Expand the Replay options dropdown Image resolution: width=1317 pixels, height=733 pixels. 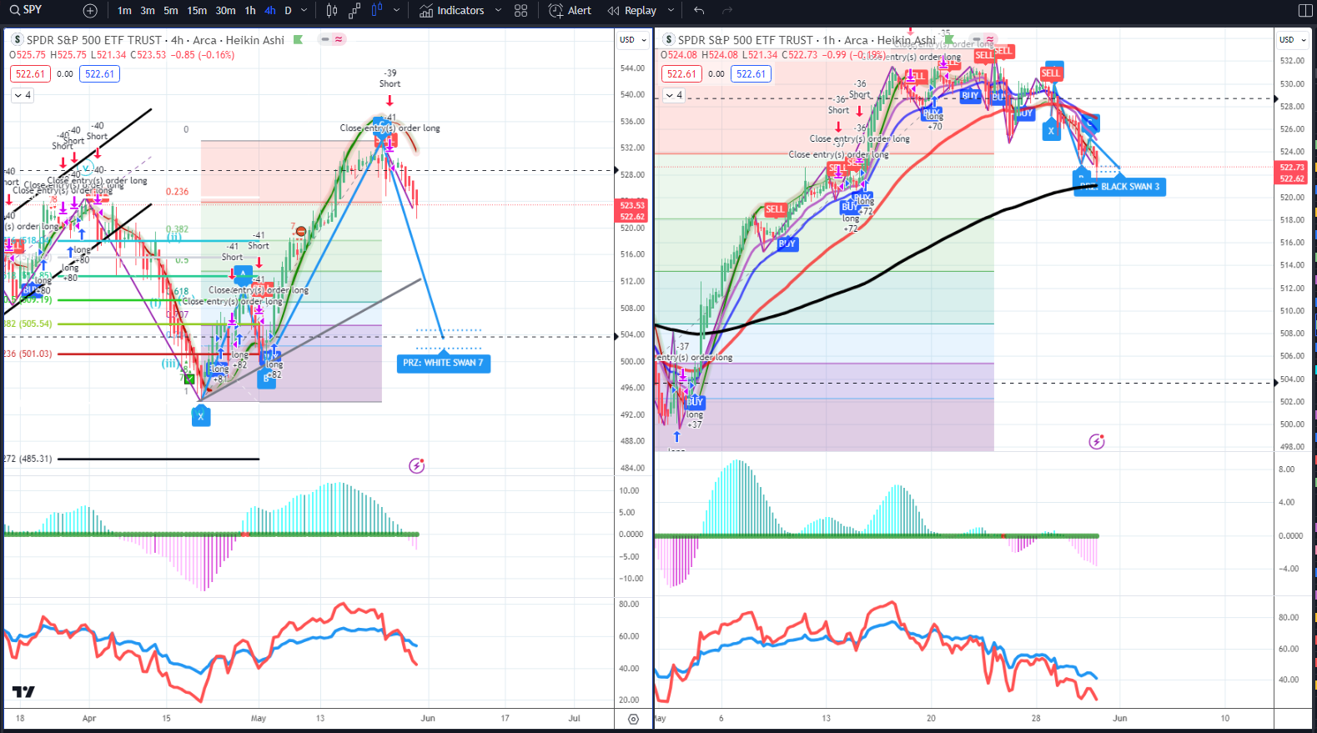[671, 11]
